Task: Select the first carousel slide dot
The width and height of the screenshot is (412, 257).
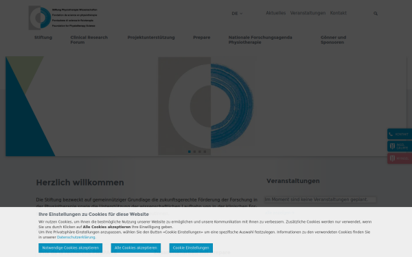Action: (190, 151)
